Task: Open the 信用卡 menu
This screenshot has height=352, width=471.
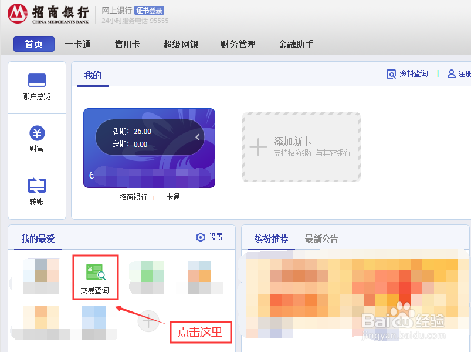Action: 127,44
